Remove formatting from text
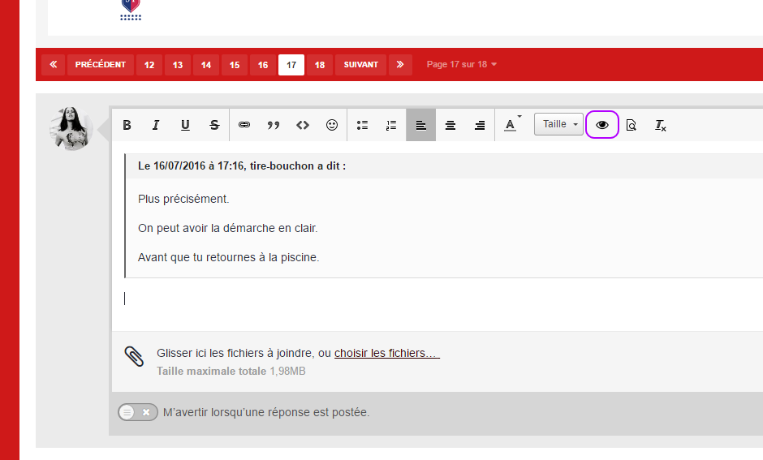 (x=661, y=125)
